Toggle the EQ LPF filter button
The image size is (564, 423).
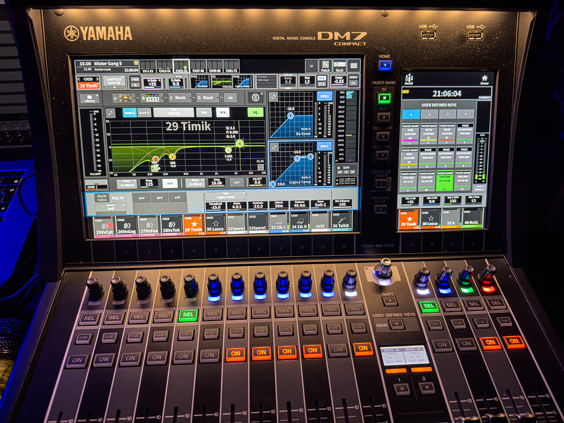(237, 183)
